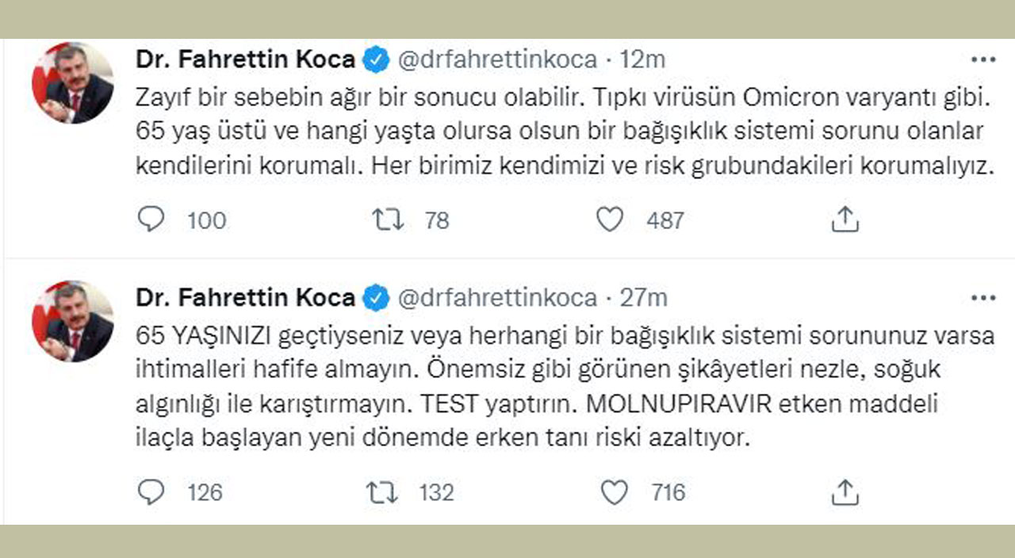This screenshot has height=558, width=1015.
Task: Open the 12m timestamp link
Action: tap(643, 59)
